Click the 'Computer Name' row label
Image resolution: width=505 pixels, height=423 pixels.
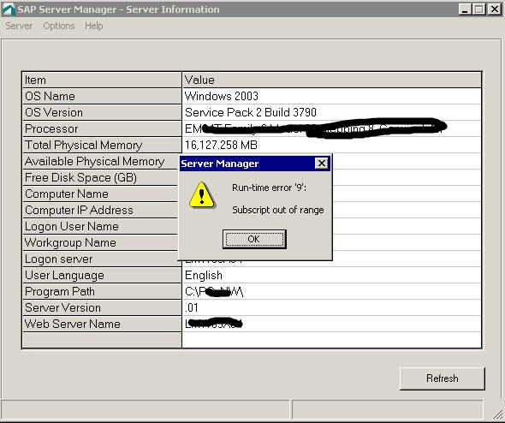point(100,194)
